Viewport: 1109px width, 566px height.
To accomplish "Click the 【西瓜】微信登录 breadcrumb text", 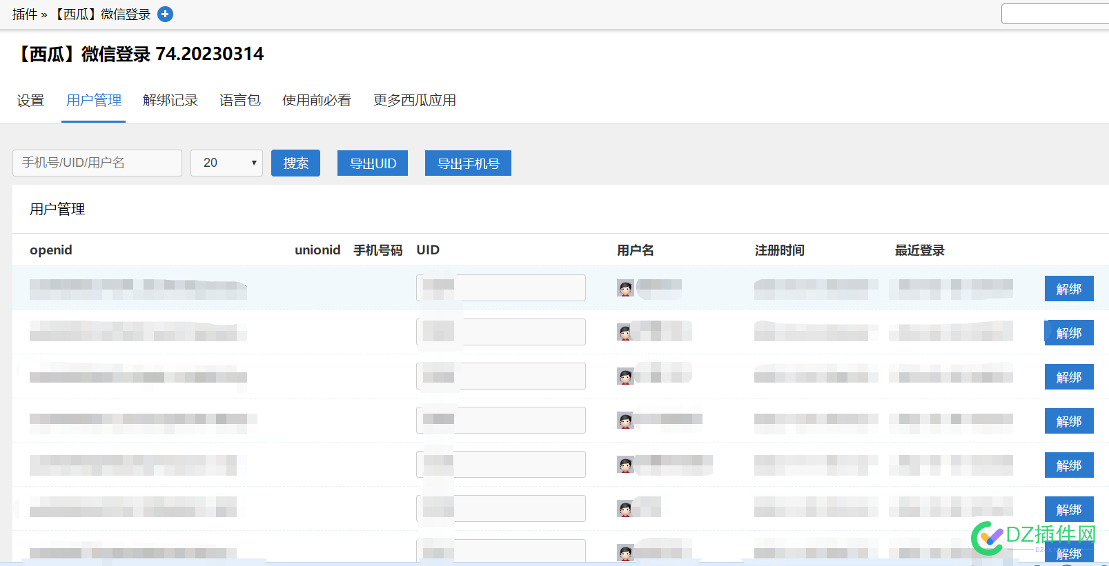I will pos(101,14).
